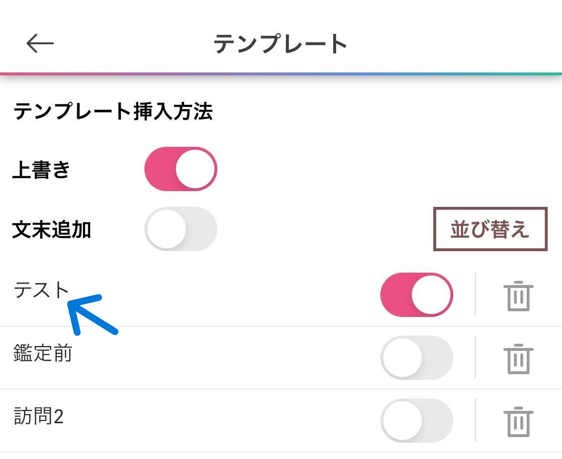The height and width of the screenshot is (459, 562).
Task: Enable the 鑑定前 template toggle
Action: (x=417, y=357)
